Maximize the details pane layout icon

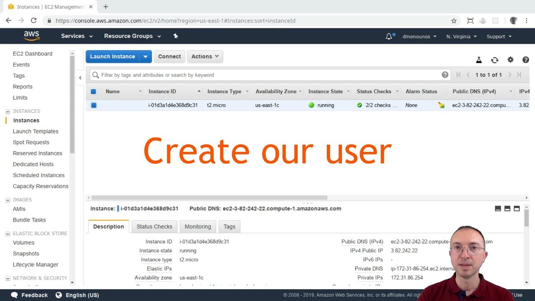click(517, 209)
